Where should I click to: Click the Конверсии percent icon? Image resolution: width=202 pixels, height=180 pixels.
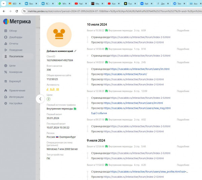coord(6,72)
